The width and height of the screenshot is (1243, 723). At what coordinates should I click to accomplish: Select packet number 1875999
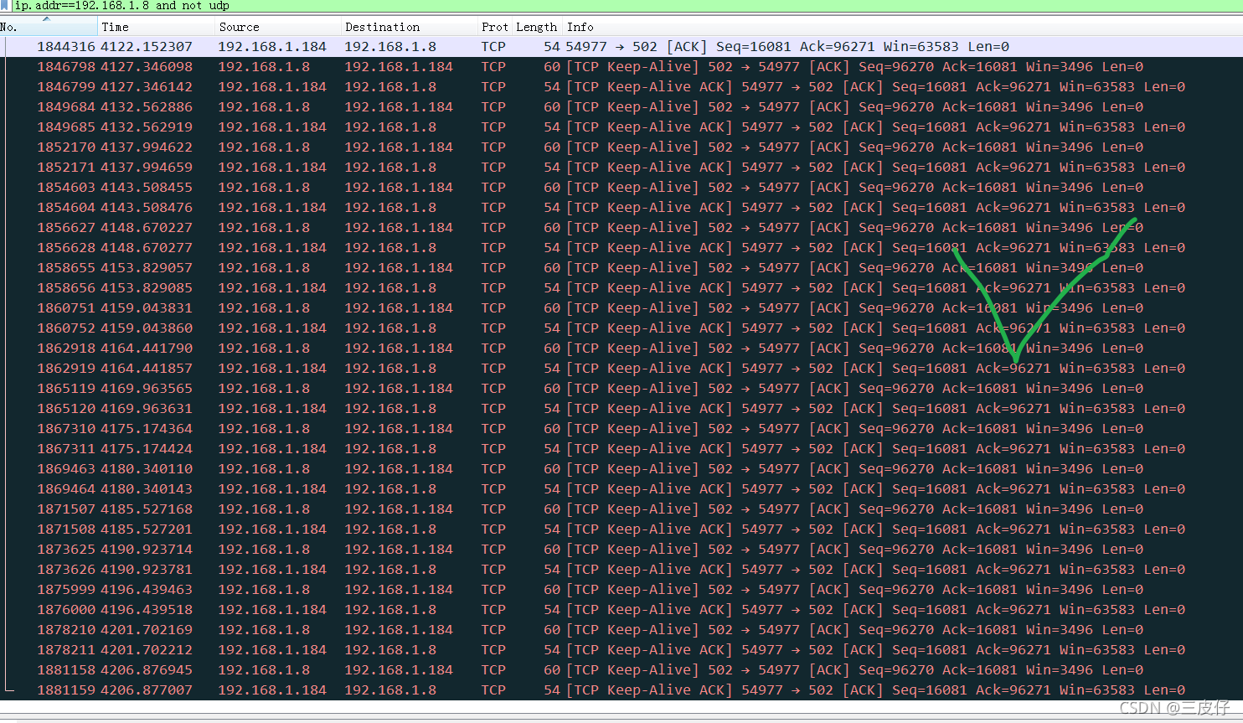(621, 590)
